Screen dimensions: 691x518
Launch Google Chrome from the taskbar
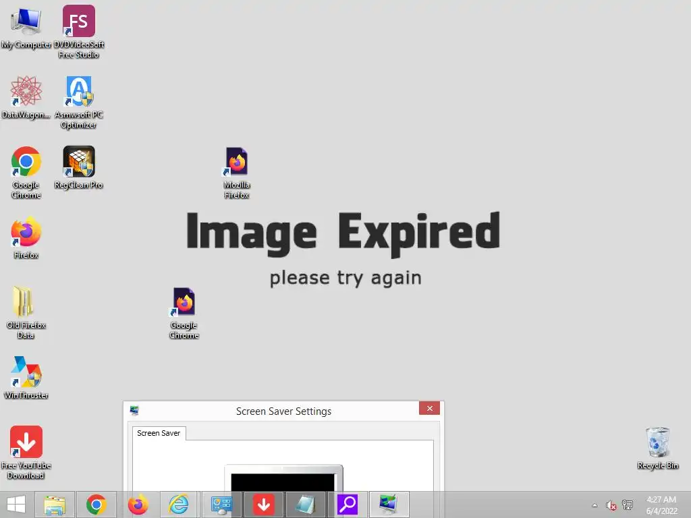tap(96, 505)
